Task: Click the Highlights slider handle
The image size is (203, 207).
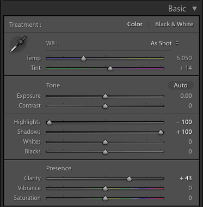Action: (x=49, y=122)
